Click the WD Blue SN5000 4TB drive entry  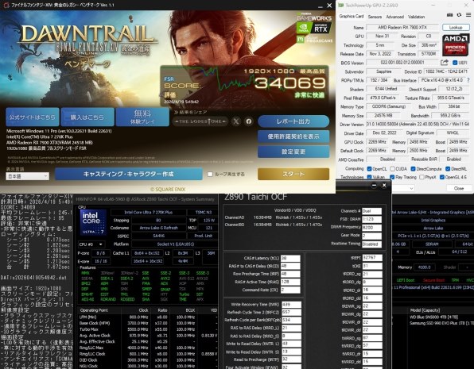pyautogui.click(x=433, y=317)
